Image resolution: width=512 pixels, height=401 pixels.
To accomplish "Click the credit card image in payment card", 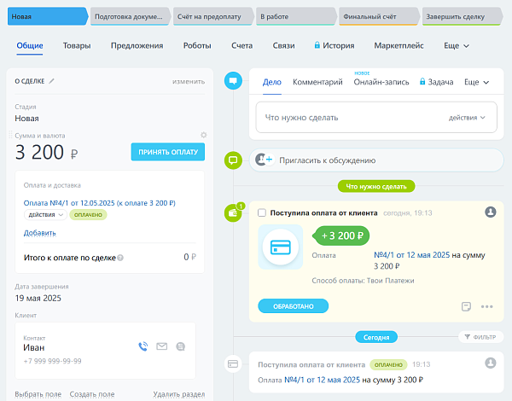I will tap(281, 247).
